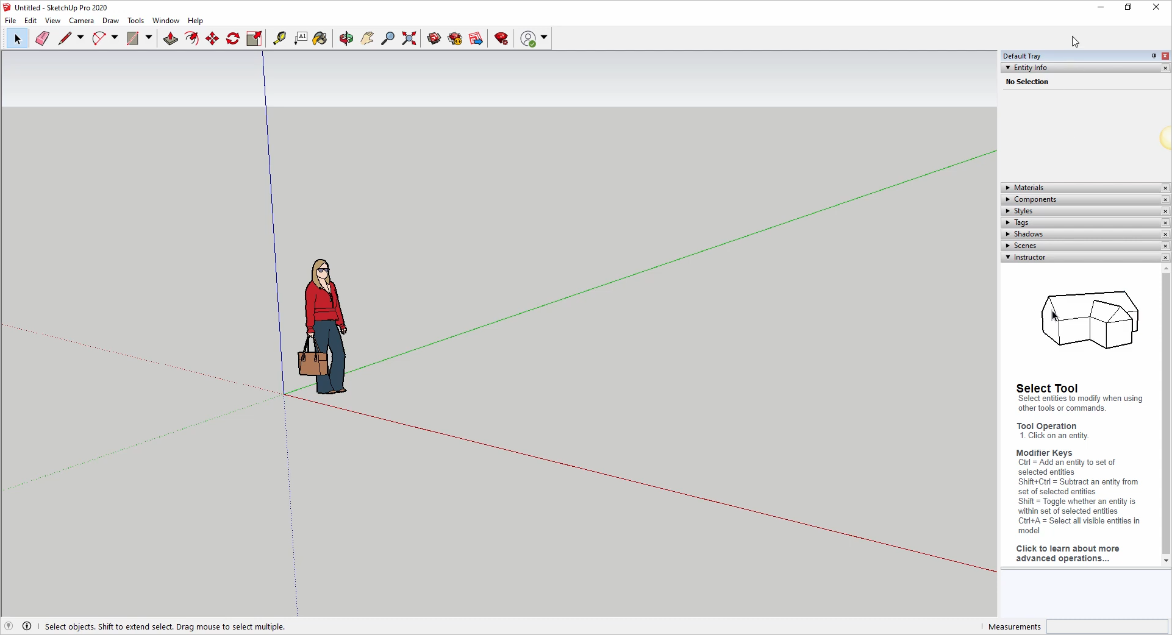
Task: Choose the Move tool
Action: [212, 38]
